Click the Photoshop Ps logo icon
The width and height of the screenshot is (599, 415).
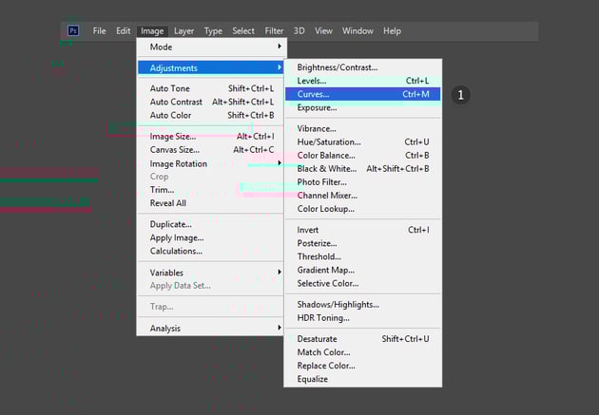pyautogui.click(x=72, y=30)
